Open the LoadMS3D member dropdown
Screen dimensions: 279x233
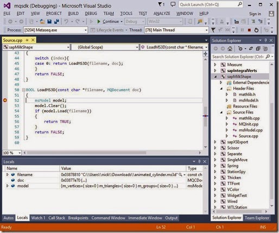coord(206,47)
